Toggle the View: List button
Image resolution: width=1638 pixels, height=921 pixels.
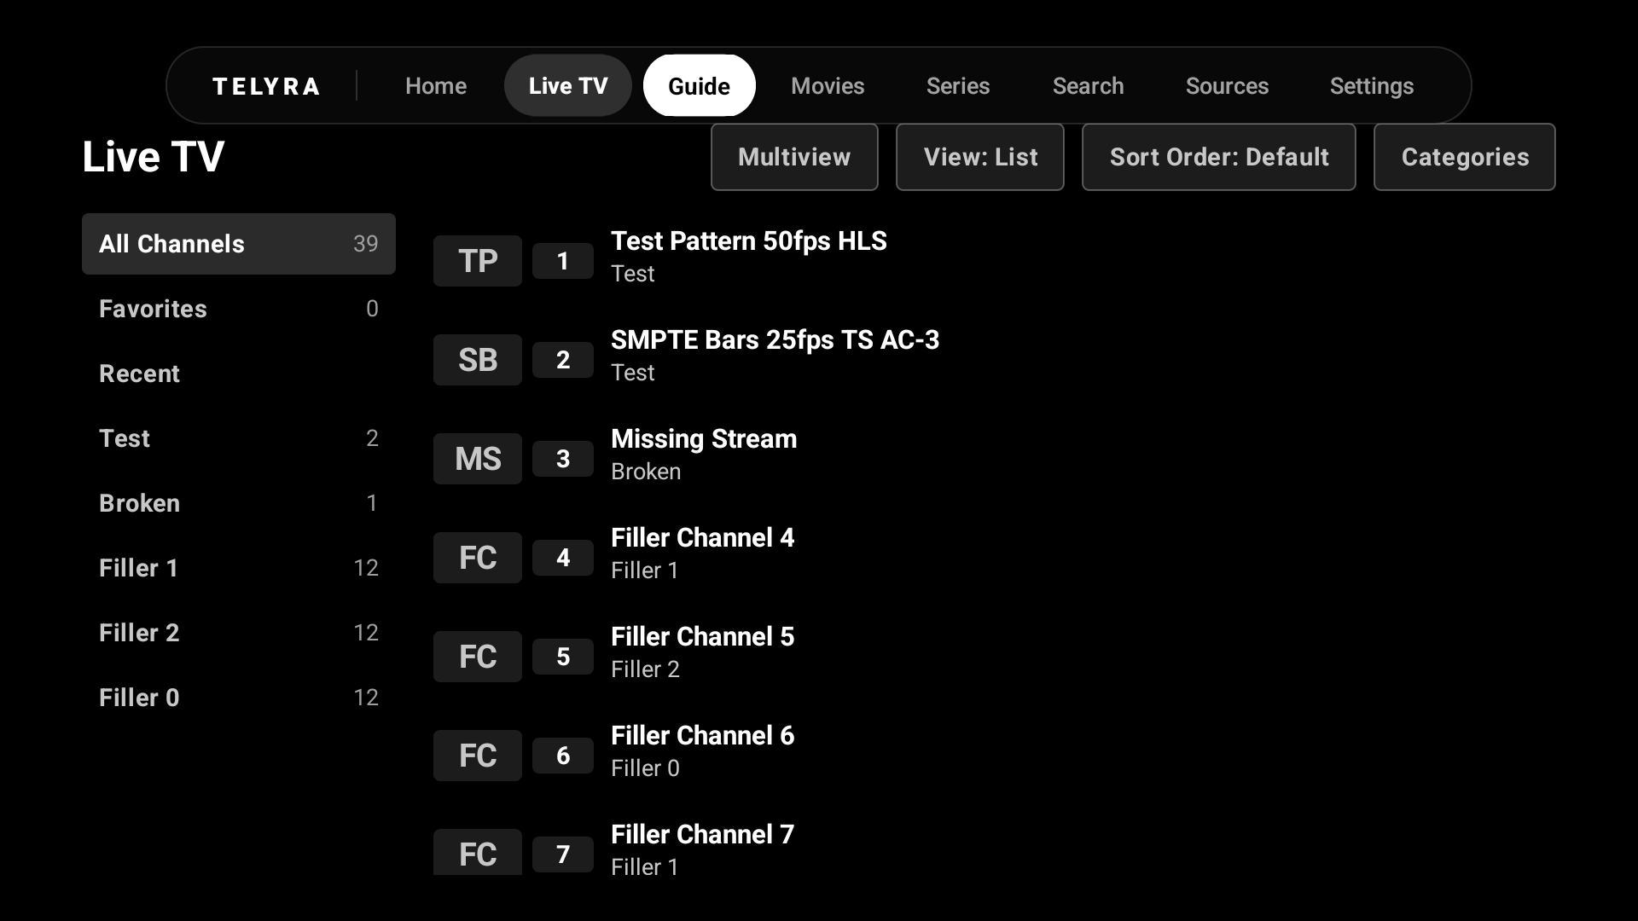[x=980, y=157]
